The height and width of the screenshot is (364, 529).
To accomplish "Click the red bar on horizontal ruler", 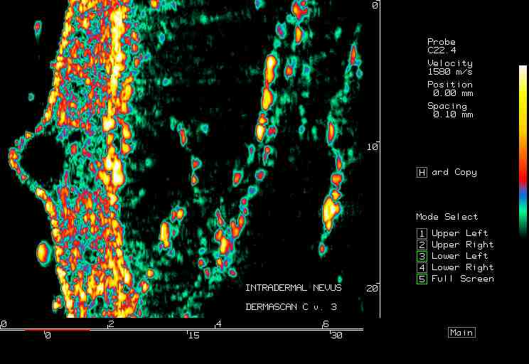I will (58, 330).
